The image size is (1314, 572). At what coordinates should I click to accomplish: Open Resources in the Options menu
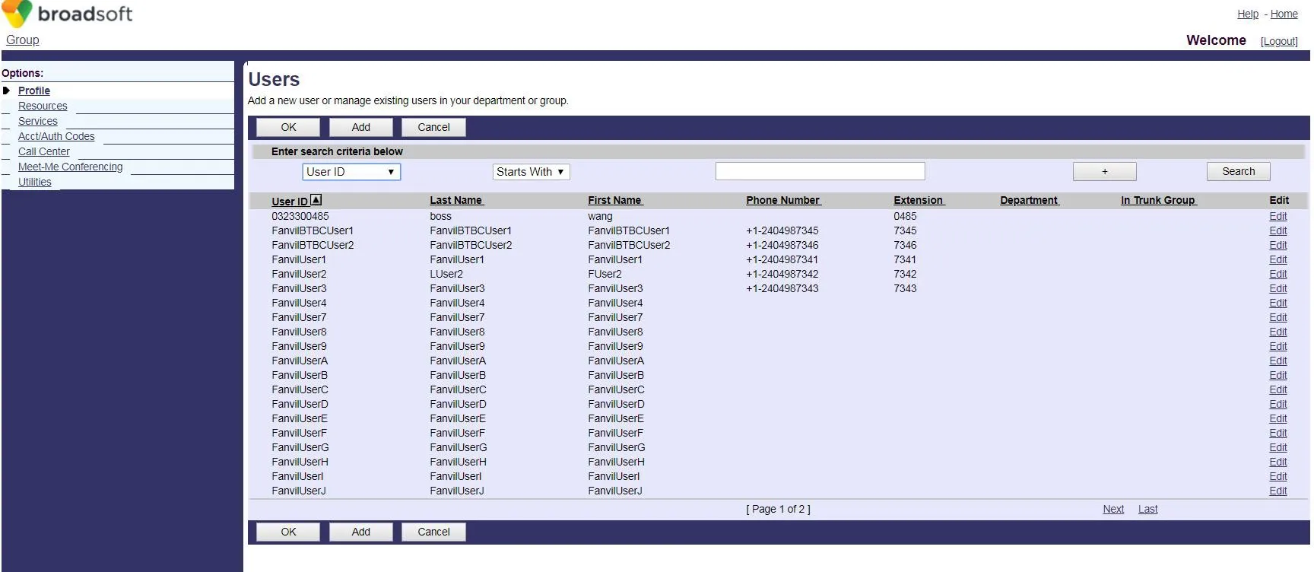click(x=43, y=106)
